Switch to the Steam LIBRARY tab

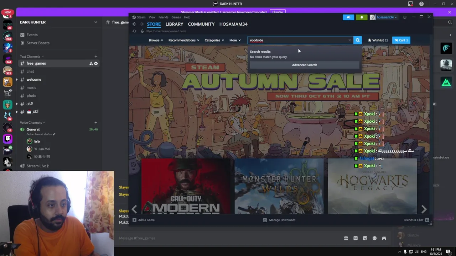pos(174,24)
